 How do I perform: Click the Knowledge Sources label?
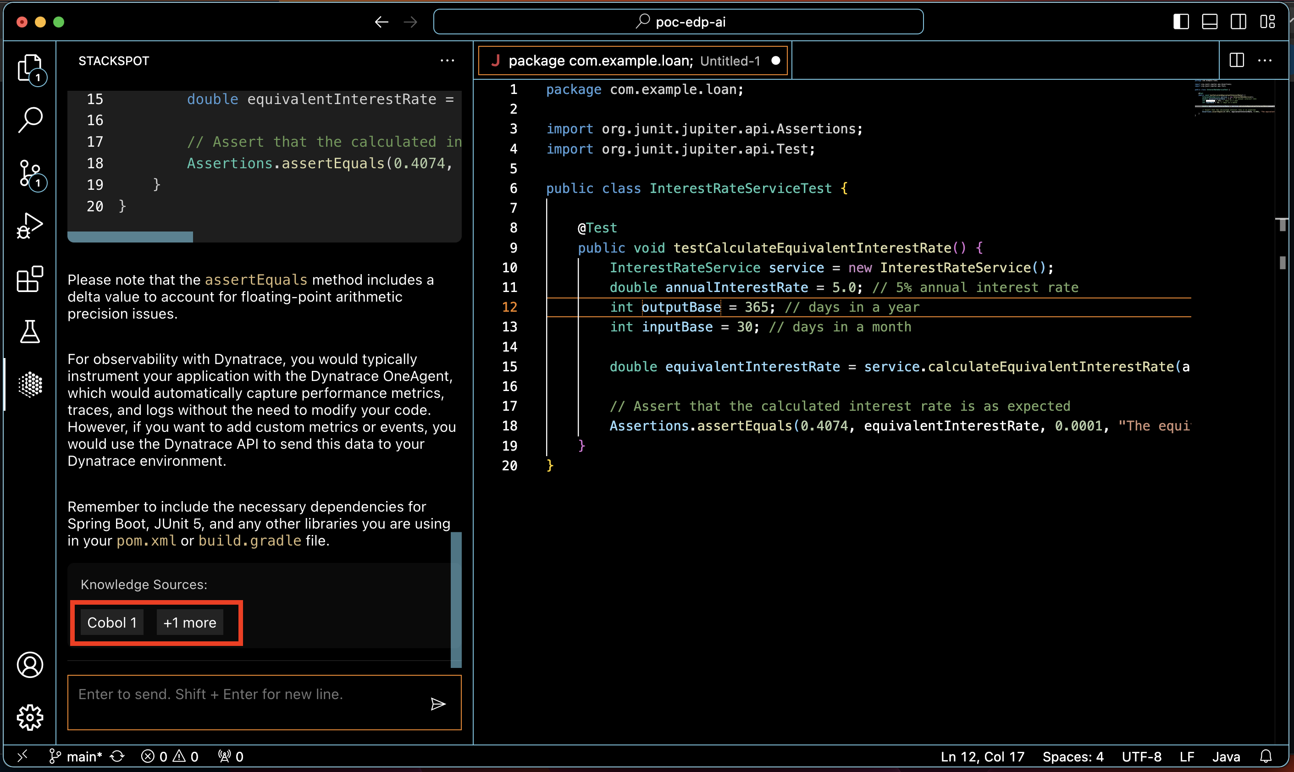144,584
